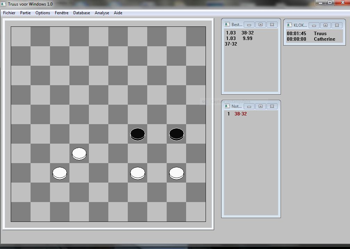
Task: Open the Fenêtre menu
Action: point(61,13)
